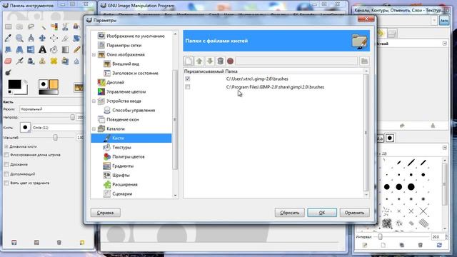Collapse Устройства ввода tree node
The image size is (457, 257).
(x=94, y=101)
